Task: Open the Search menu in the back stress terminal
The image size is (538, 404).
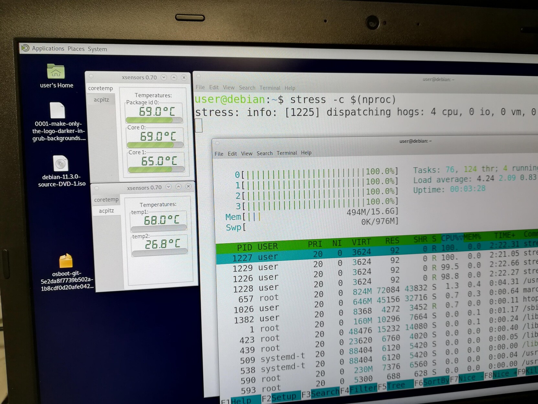Action: (247, 88)
